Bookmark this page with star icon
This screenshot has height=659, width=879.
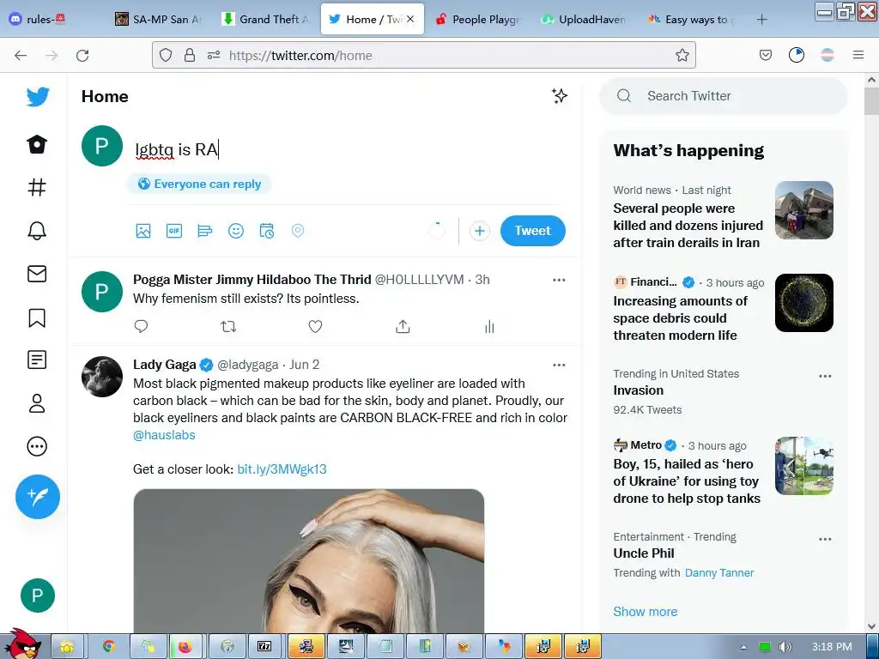[x=682, y=55]
